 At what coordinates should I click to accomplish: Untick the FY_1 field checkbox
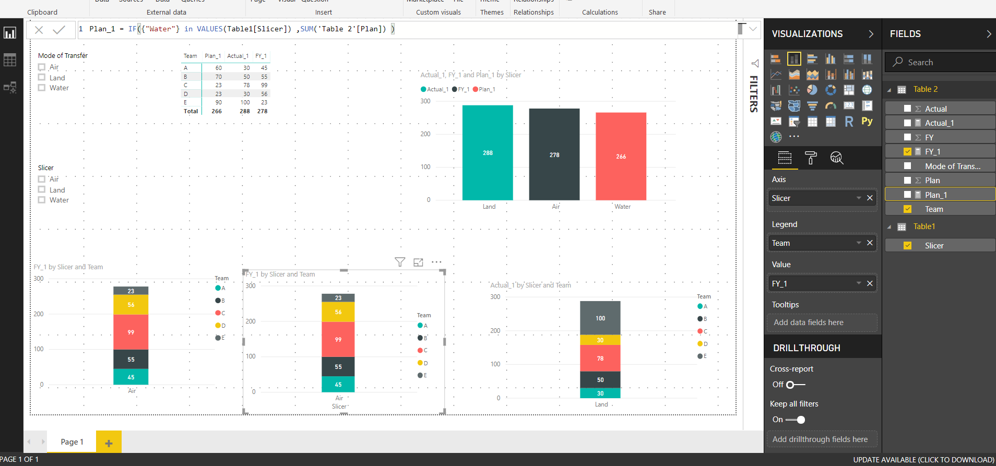907,151
